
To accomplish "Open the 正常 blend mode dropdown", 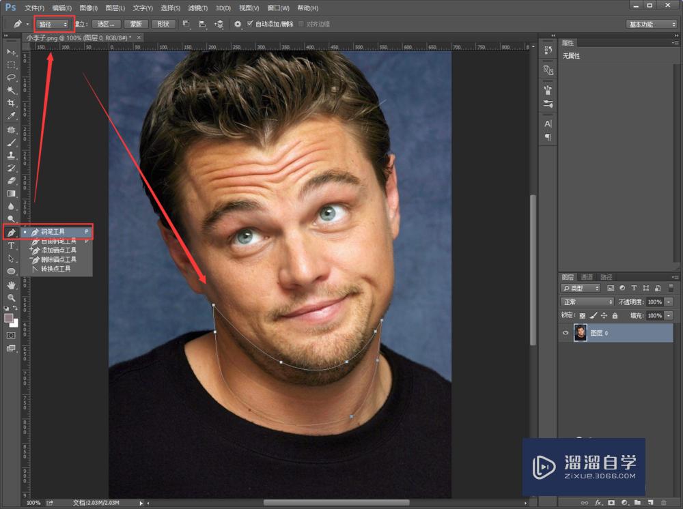I will point(587,302).
